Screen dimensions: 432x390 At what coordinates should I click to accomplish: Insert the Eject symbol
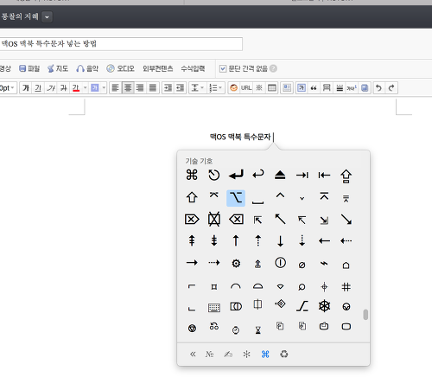pos(280,175)
